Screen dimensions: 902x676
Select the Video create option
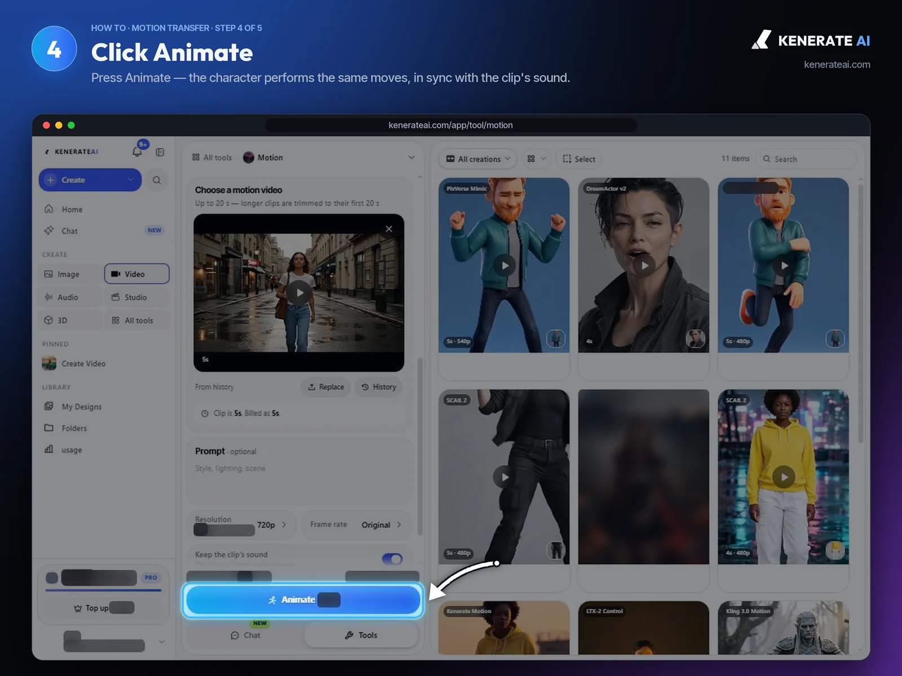136,274
